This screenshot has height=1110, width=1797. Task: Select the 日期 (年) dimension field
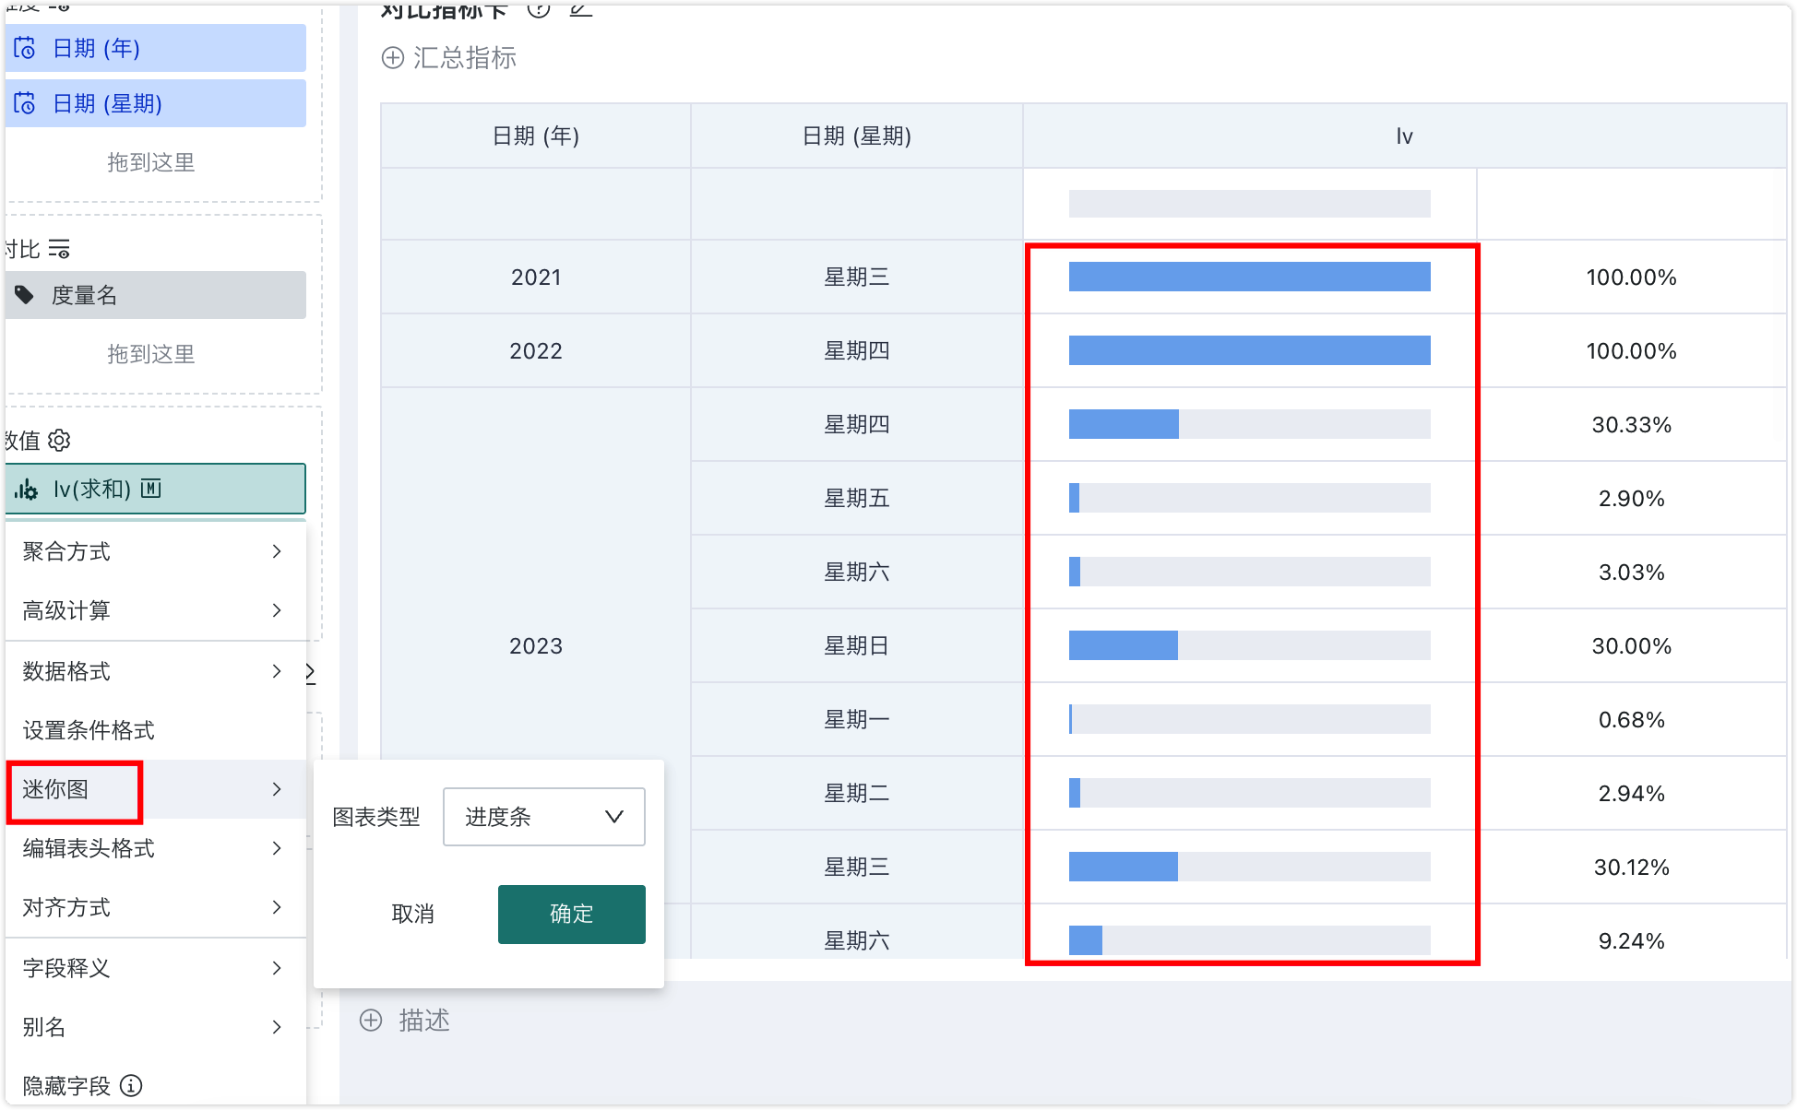tap(156, 48)
